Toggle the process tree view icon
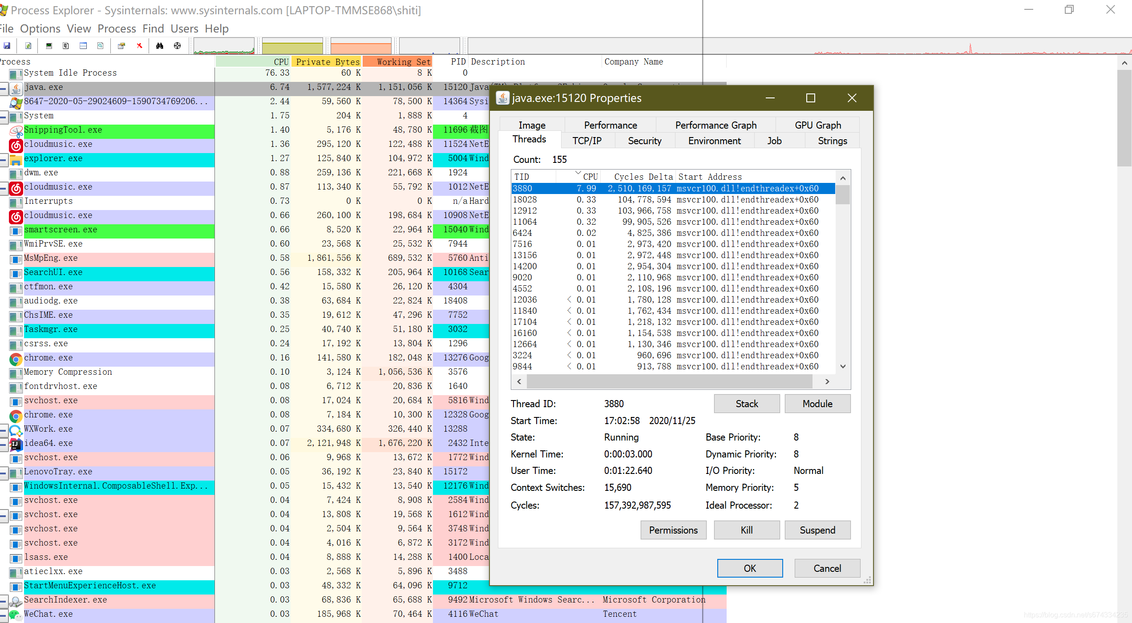Screen dimensions: 1132x623 (x=66, y=46)
